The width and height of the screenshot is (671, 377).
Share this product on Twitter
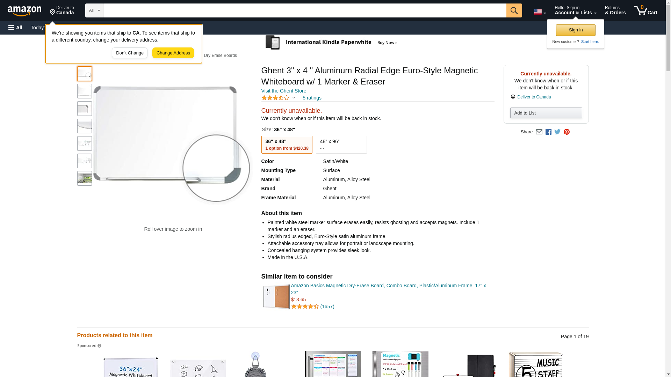tap(557, 132)
